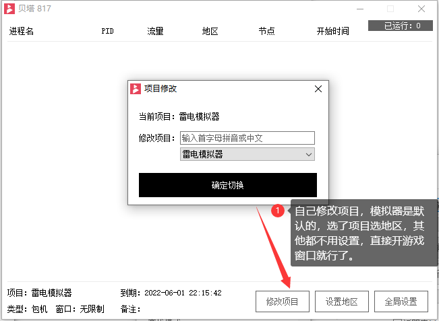Click the 贝塔 817 app logo icon
The height and width of the screenshot is (321, 439).
[x=9, y=9]
